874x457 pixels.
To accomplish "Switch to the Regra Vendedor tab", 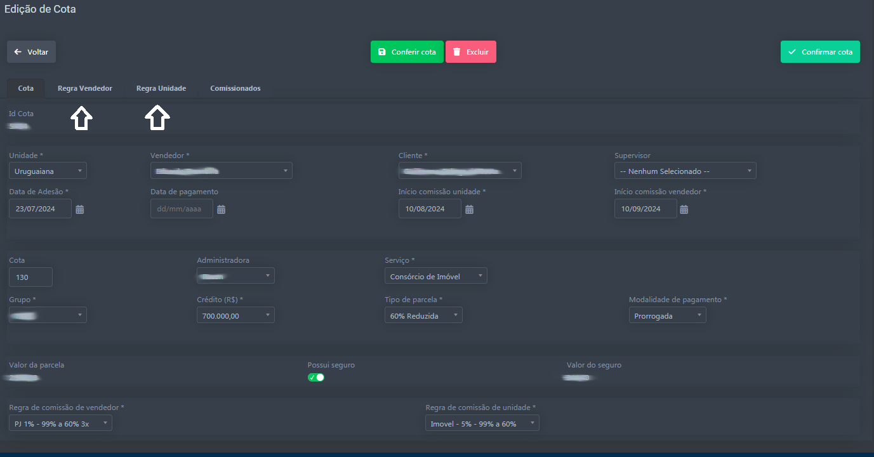I will point(84,88).
